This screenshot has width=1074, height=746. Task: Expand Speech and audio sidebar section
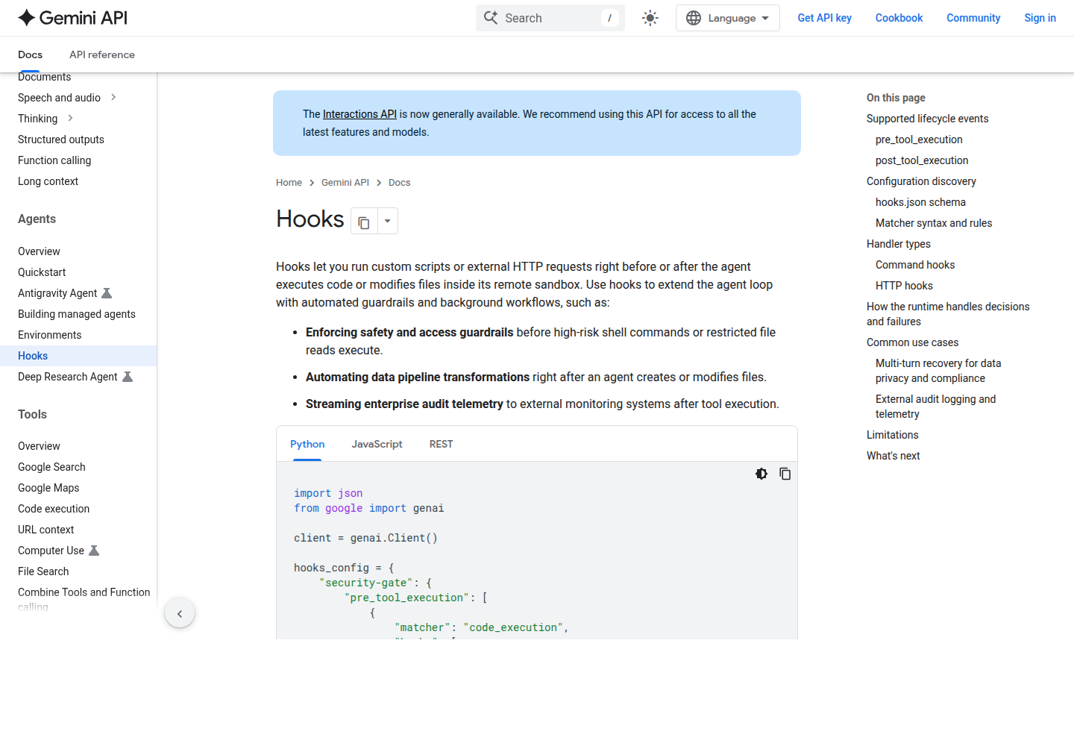(113, 97)
